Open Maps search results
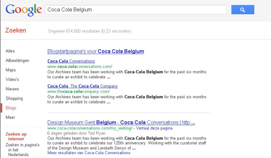The height and width of the screenshot is (158, 271). [x=11, y=70]
